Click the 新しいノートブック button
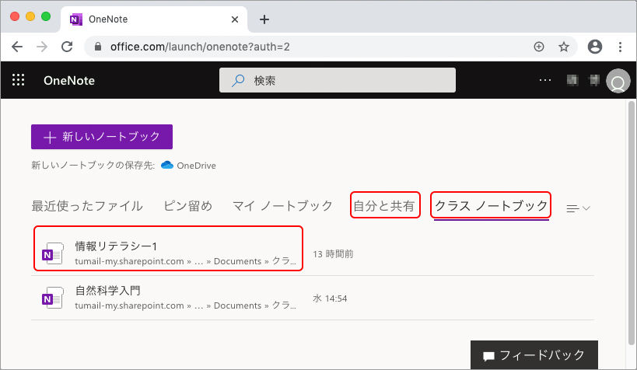The width and height of the screenshot is (637, 370). click(x=102, y=137)
